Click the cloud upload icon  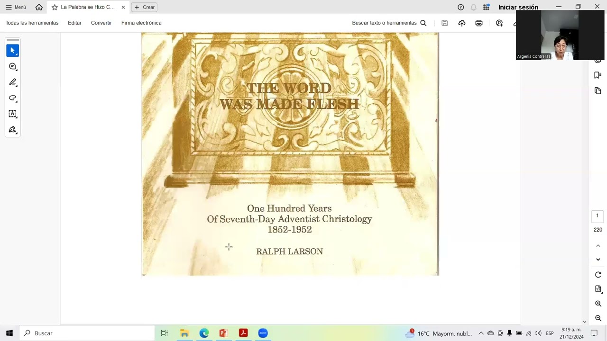(x=461, y=23)
